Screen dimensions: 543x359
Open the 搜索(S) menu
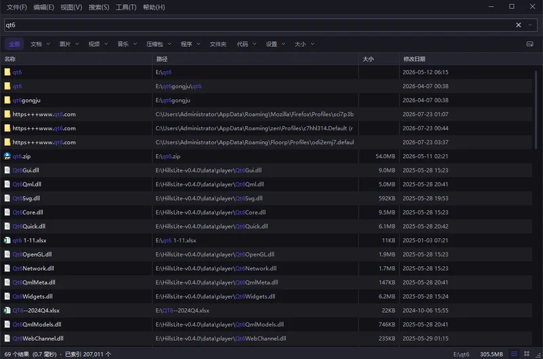pos(98,7)
